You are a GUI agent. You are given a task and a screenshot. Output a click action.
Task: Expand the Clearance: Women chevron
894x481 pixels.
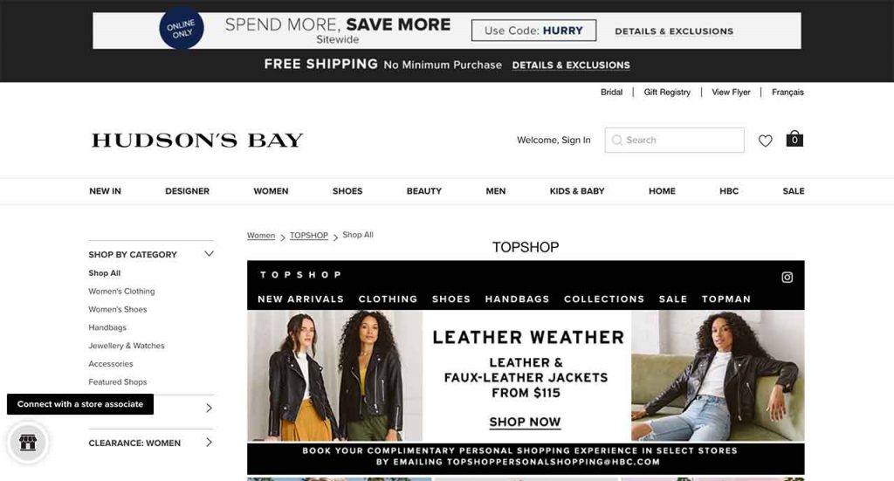[209, 443]
